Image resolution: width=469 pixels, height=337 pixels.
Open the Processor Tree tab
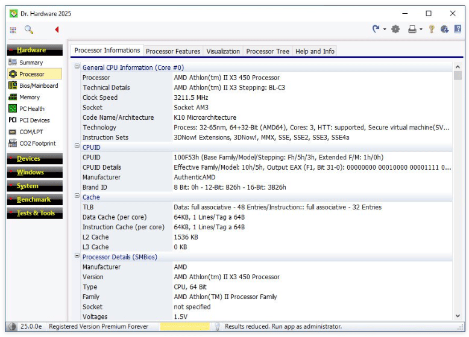268,51
